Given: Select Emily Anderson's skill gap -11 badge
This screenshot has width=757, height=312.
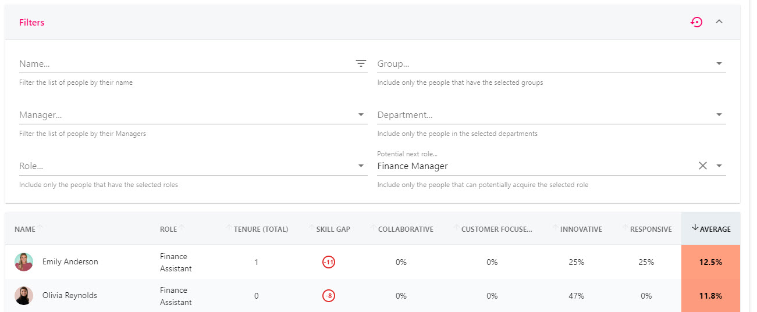Looking at the screenshot, I should click(x=329, y=262).
